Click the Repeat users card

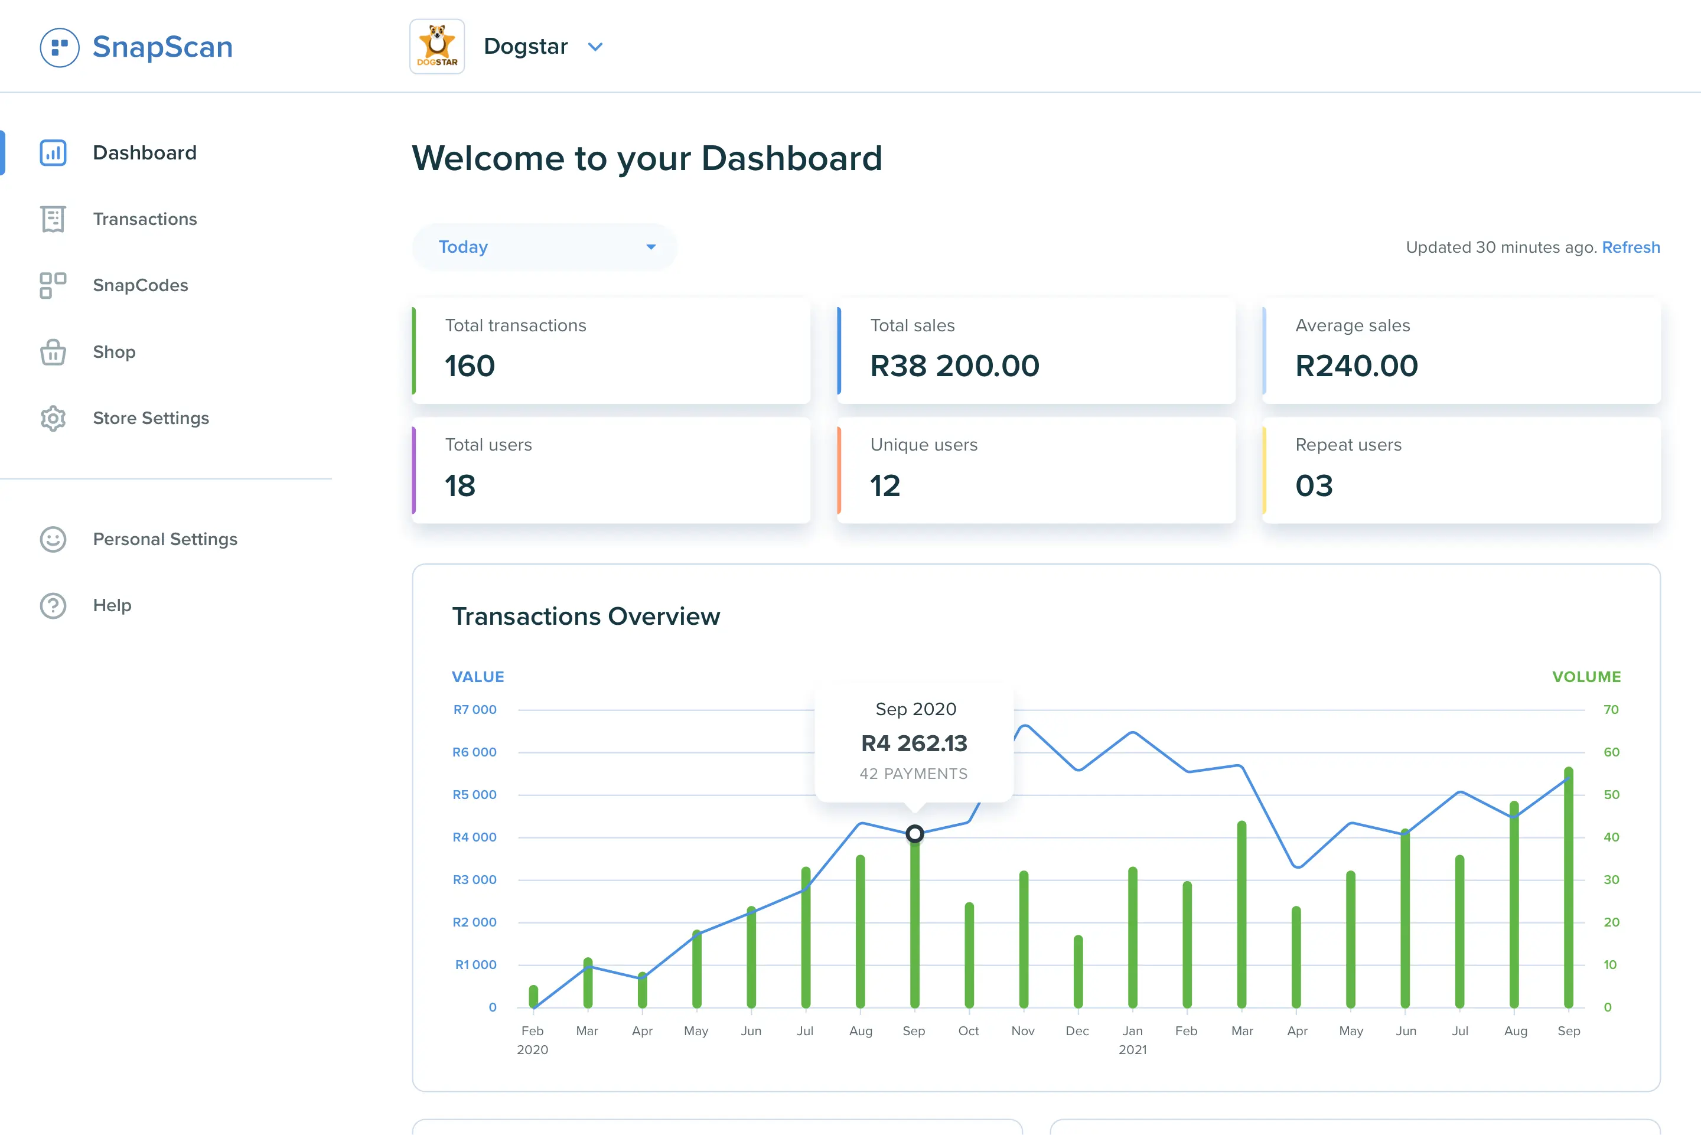click(1461, 471)
